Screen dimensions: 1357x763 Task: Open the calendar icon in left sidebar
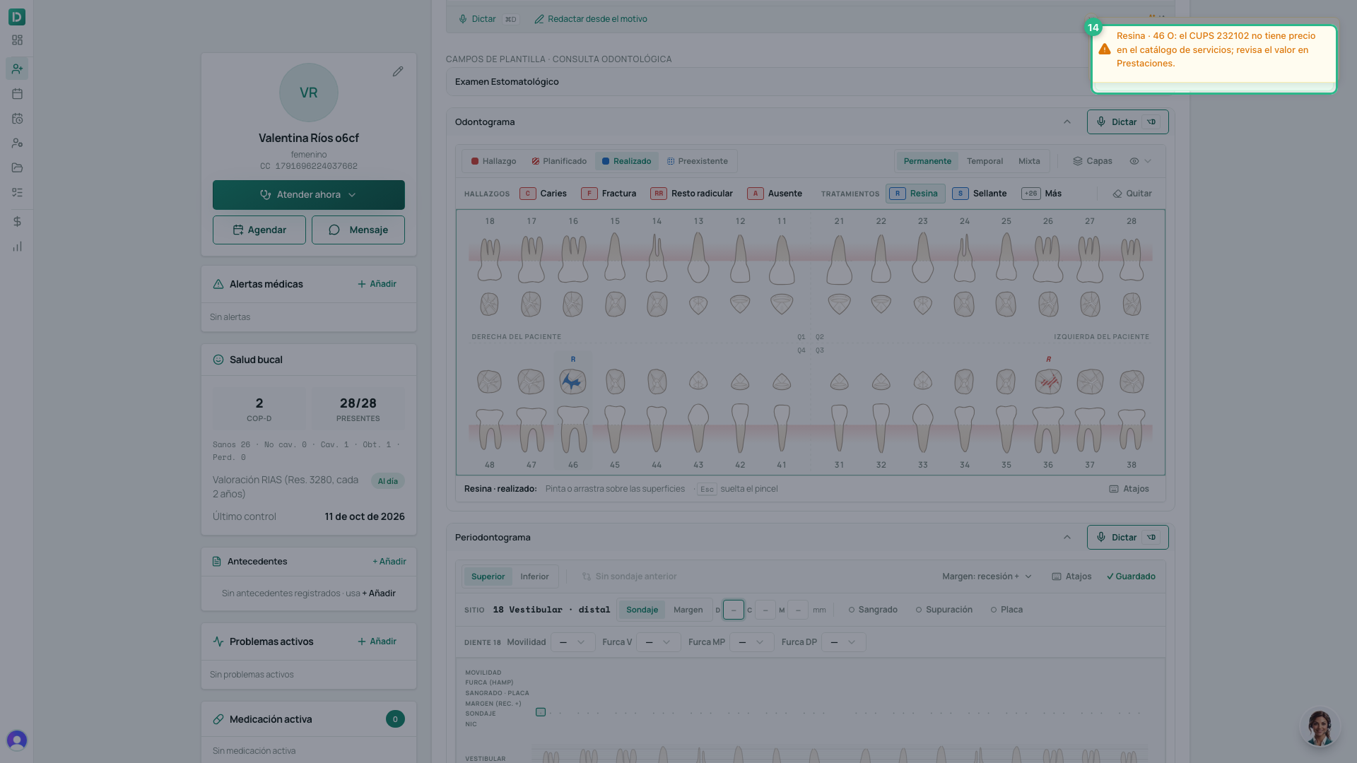(x=18, y=93)
